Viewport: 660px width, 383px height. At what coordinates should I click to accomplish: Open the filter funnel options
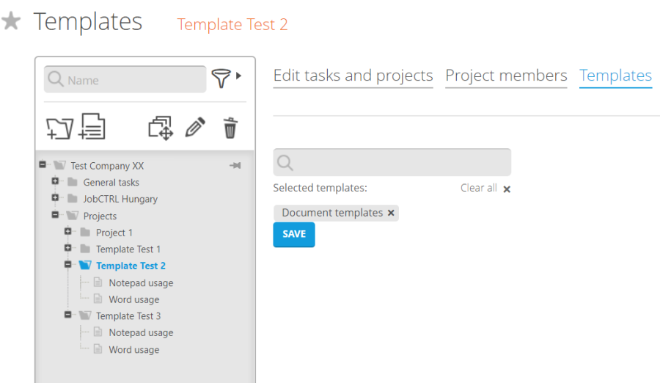pyautogui.click(x=226, y=78)
